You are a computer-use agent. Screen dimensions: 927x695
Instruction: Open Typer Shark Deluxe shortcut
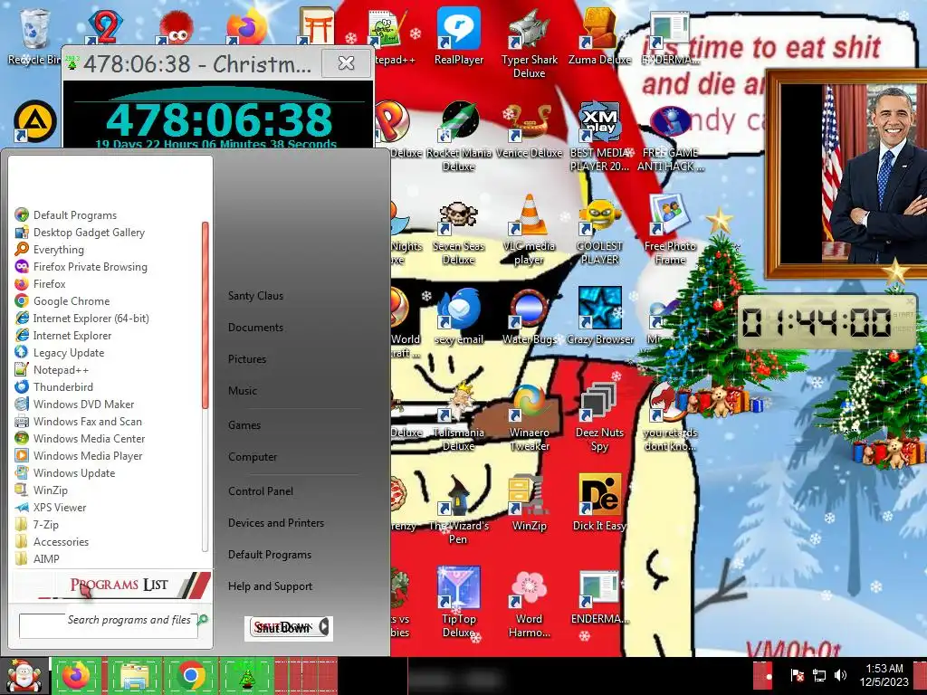click(529, 43)
